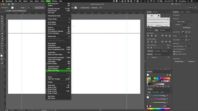Image resolution: width=198 pixels, height=111 pixels.
Task: Click the Delete Swatch trash icon
Action: [168, 87]
